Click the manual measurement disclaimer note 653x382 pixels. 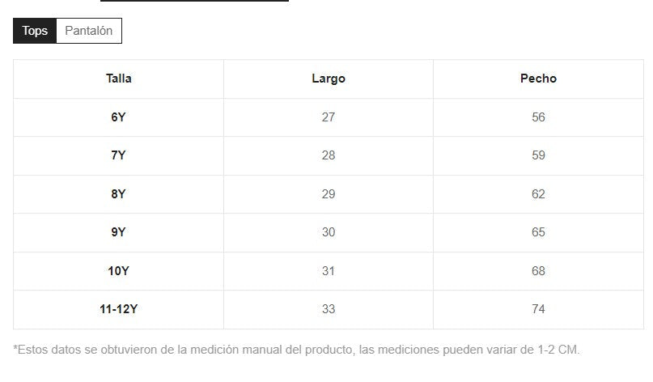(x=297, y=350)
